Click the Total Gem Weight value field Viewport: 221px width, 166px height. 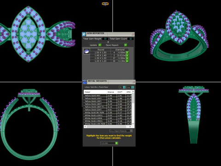tap(105, 39)
